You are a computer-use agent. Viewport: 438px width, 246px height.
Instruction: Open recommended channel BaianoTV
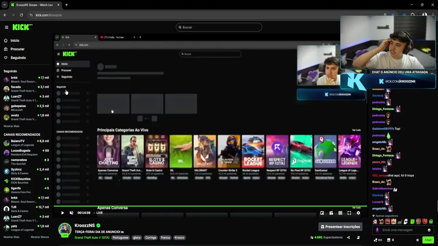pos(26,143)
